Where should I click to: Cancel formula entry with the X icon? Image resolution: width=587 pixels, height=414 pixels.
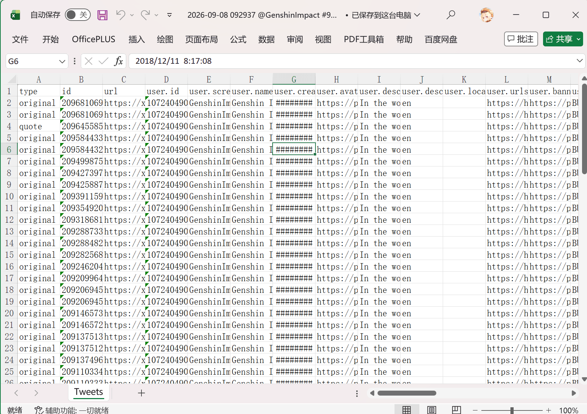point(89,61)
